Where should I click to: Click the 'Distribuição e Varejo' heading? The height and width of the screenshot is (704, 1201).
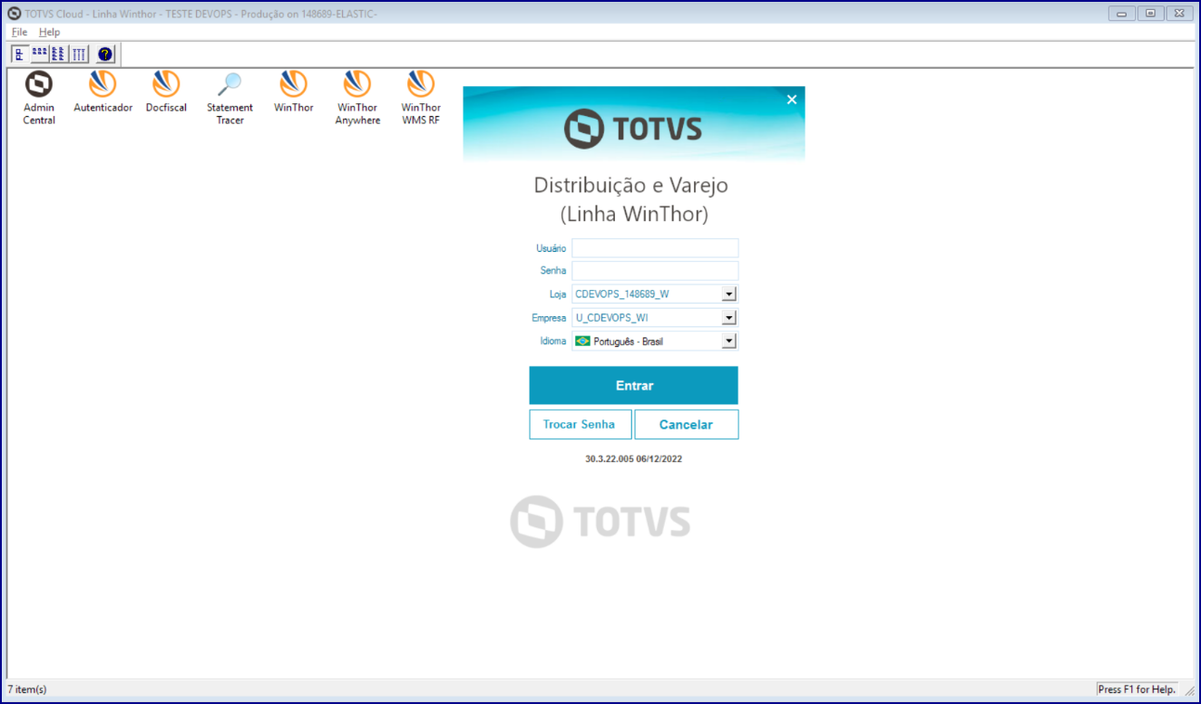631,186
